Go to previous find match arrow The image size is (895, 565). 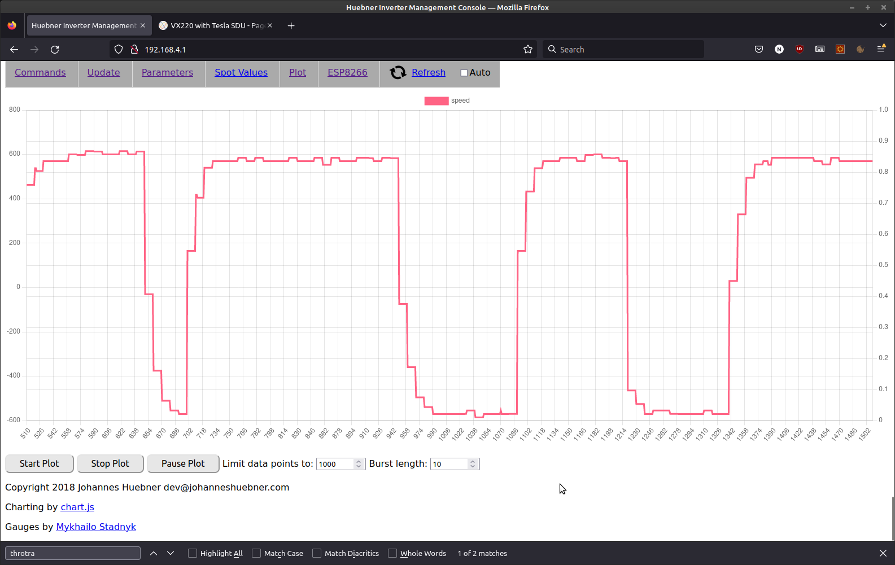coord(154,553)
